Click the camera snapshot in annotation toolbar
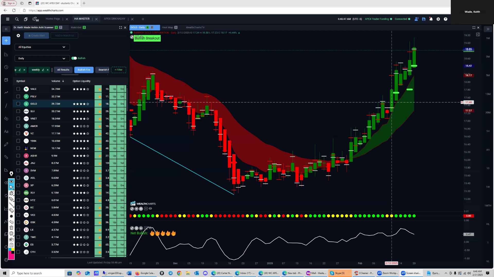This screenshot has height=277, width=494. 11,240
